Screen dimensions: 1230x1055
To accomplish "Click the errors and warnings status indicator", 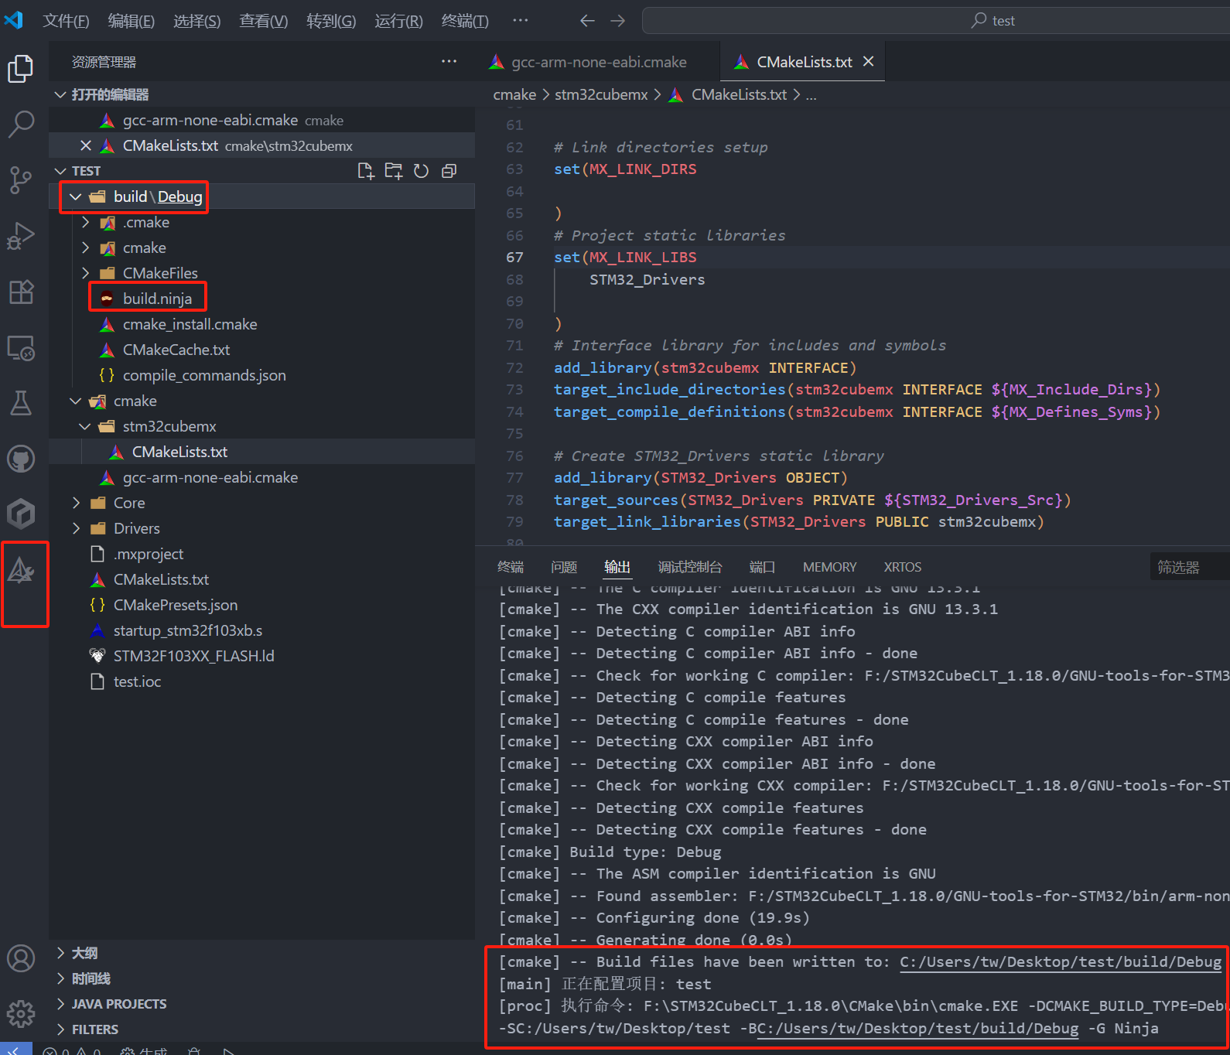I will (71, 1050).
